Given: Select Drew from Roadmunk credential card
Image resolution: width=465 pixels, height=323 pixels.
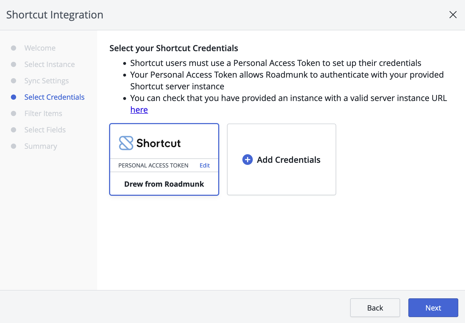Looking at the screenshot, I should coord(164,184).
